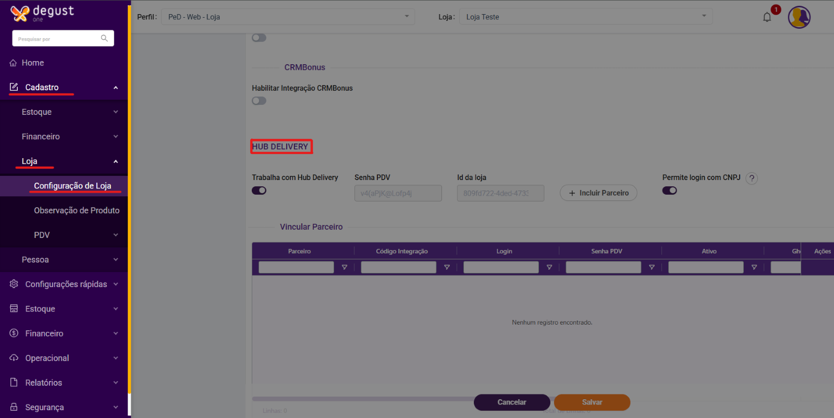Image resolution: width=834 pixels, height=418 pixels.
Task: Click the help icon beside Permite login com CNPJ
Action: click(x=752, y=178)
